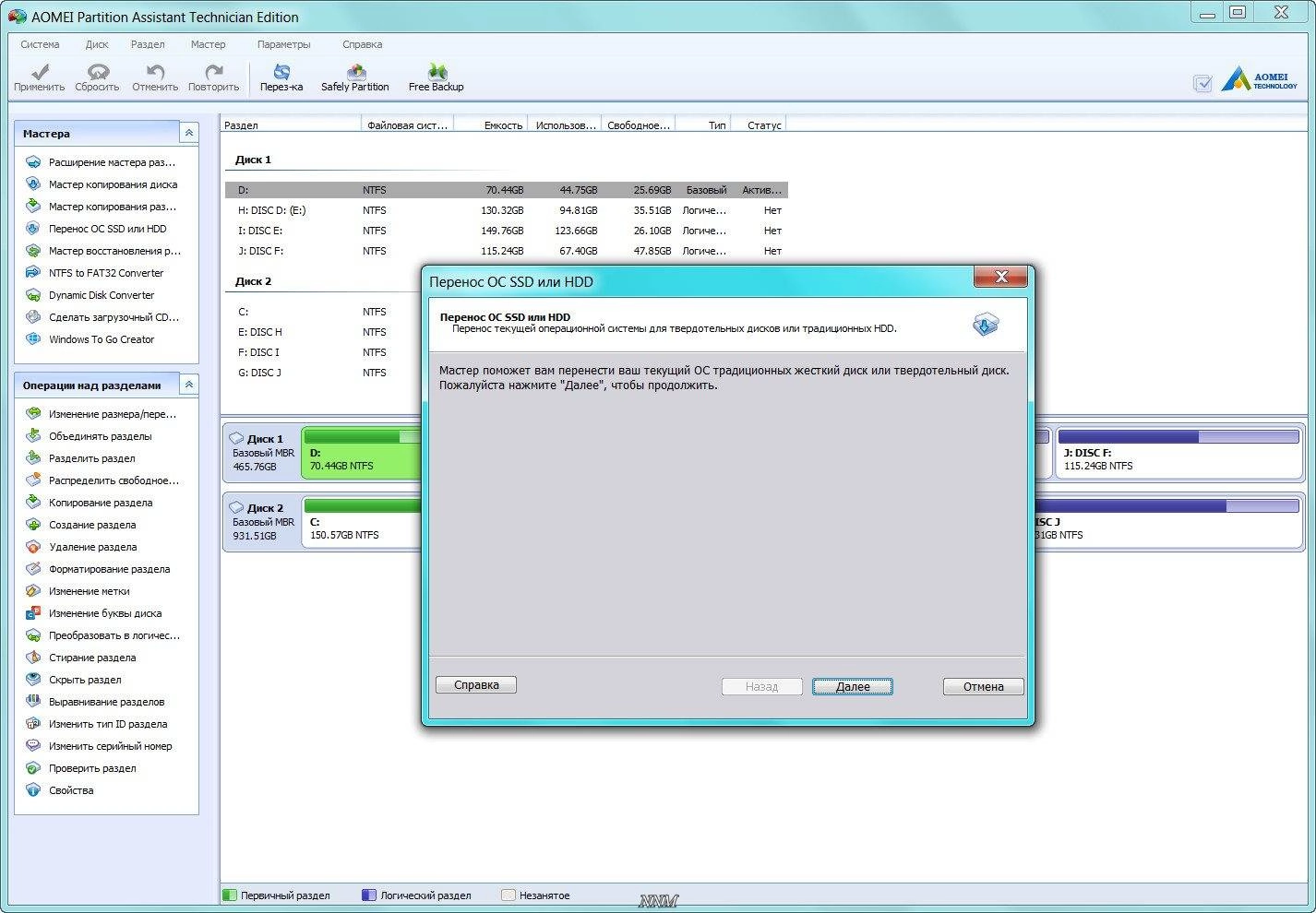This screenshot has width=1316, height=913.
Task: Select C: partition bar on Диск 2
Action: (x=362, y=521)
